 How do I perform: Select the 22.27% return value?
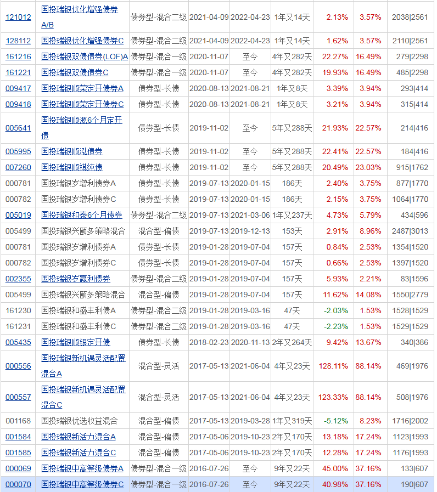[335, 57]
